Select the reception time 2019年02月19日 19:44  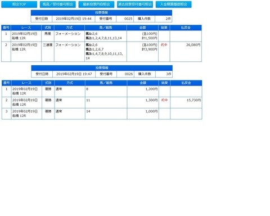(74, 19)
